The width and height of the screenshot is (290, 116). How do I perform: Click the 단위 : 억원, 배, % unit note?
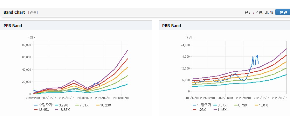[x=259, y=12]
